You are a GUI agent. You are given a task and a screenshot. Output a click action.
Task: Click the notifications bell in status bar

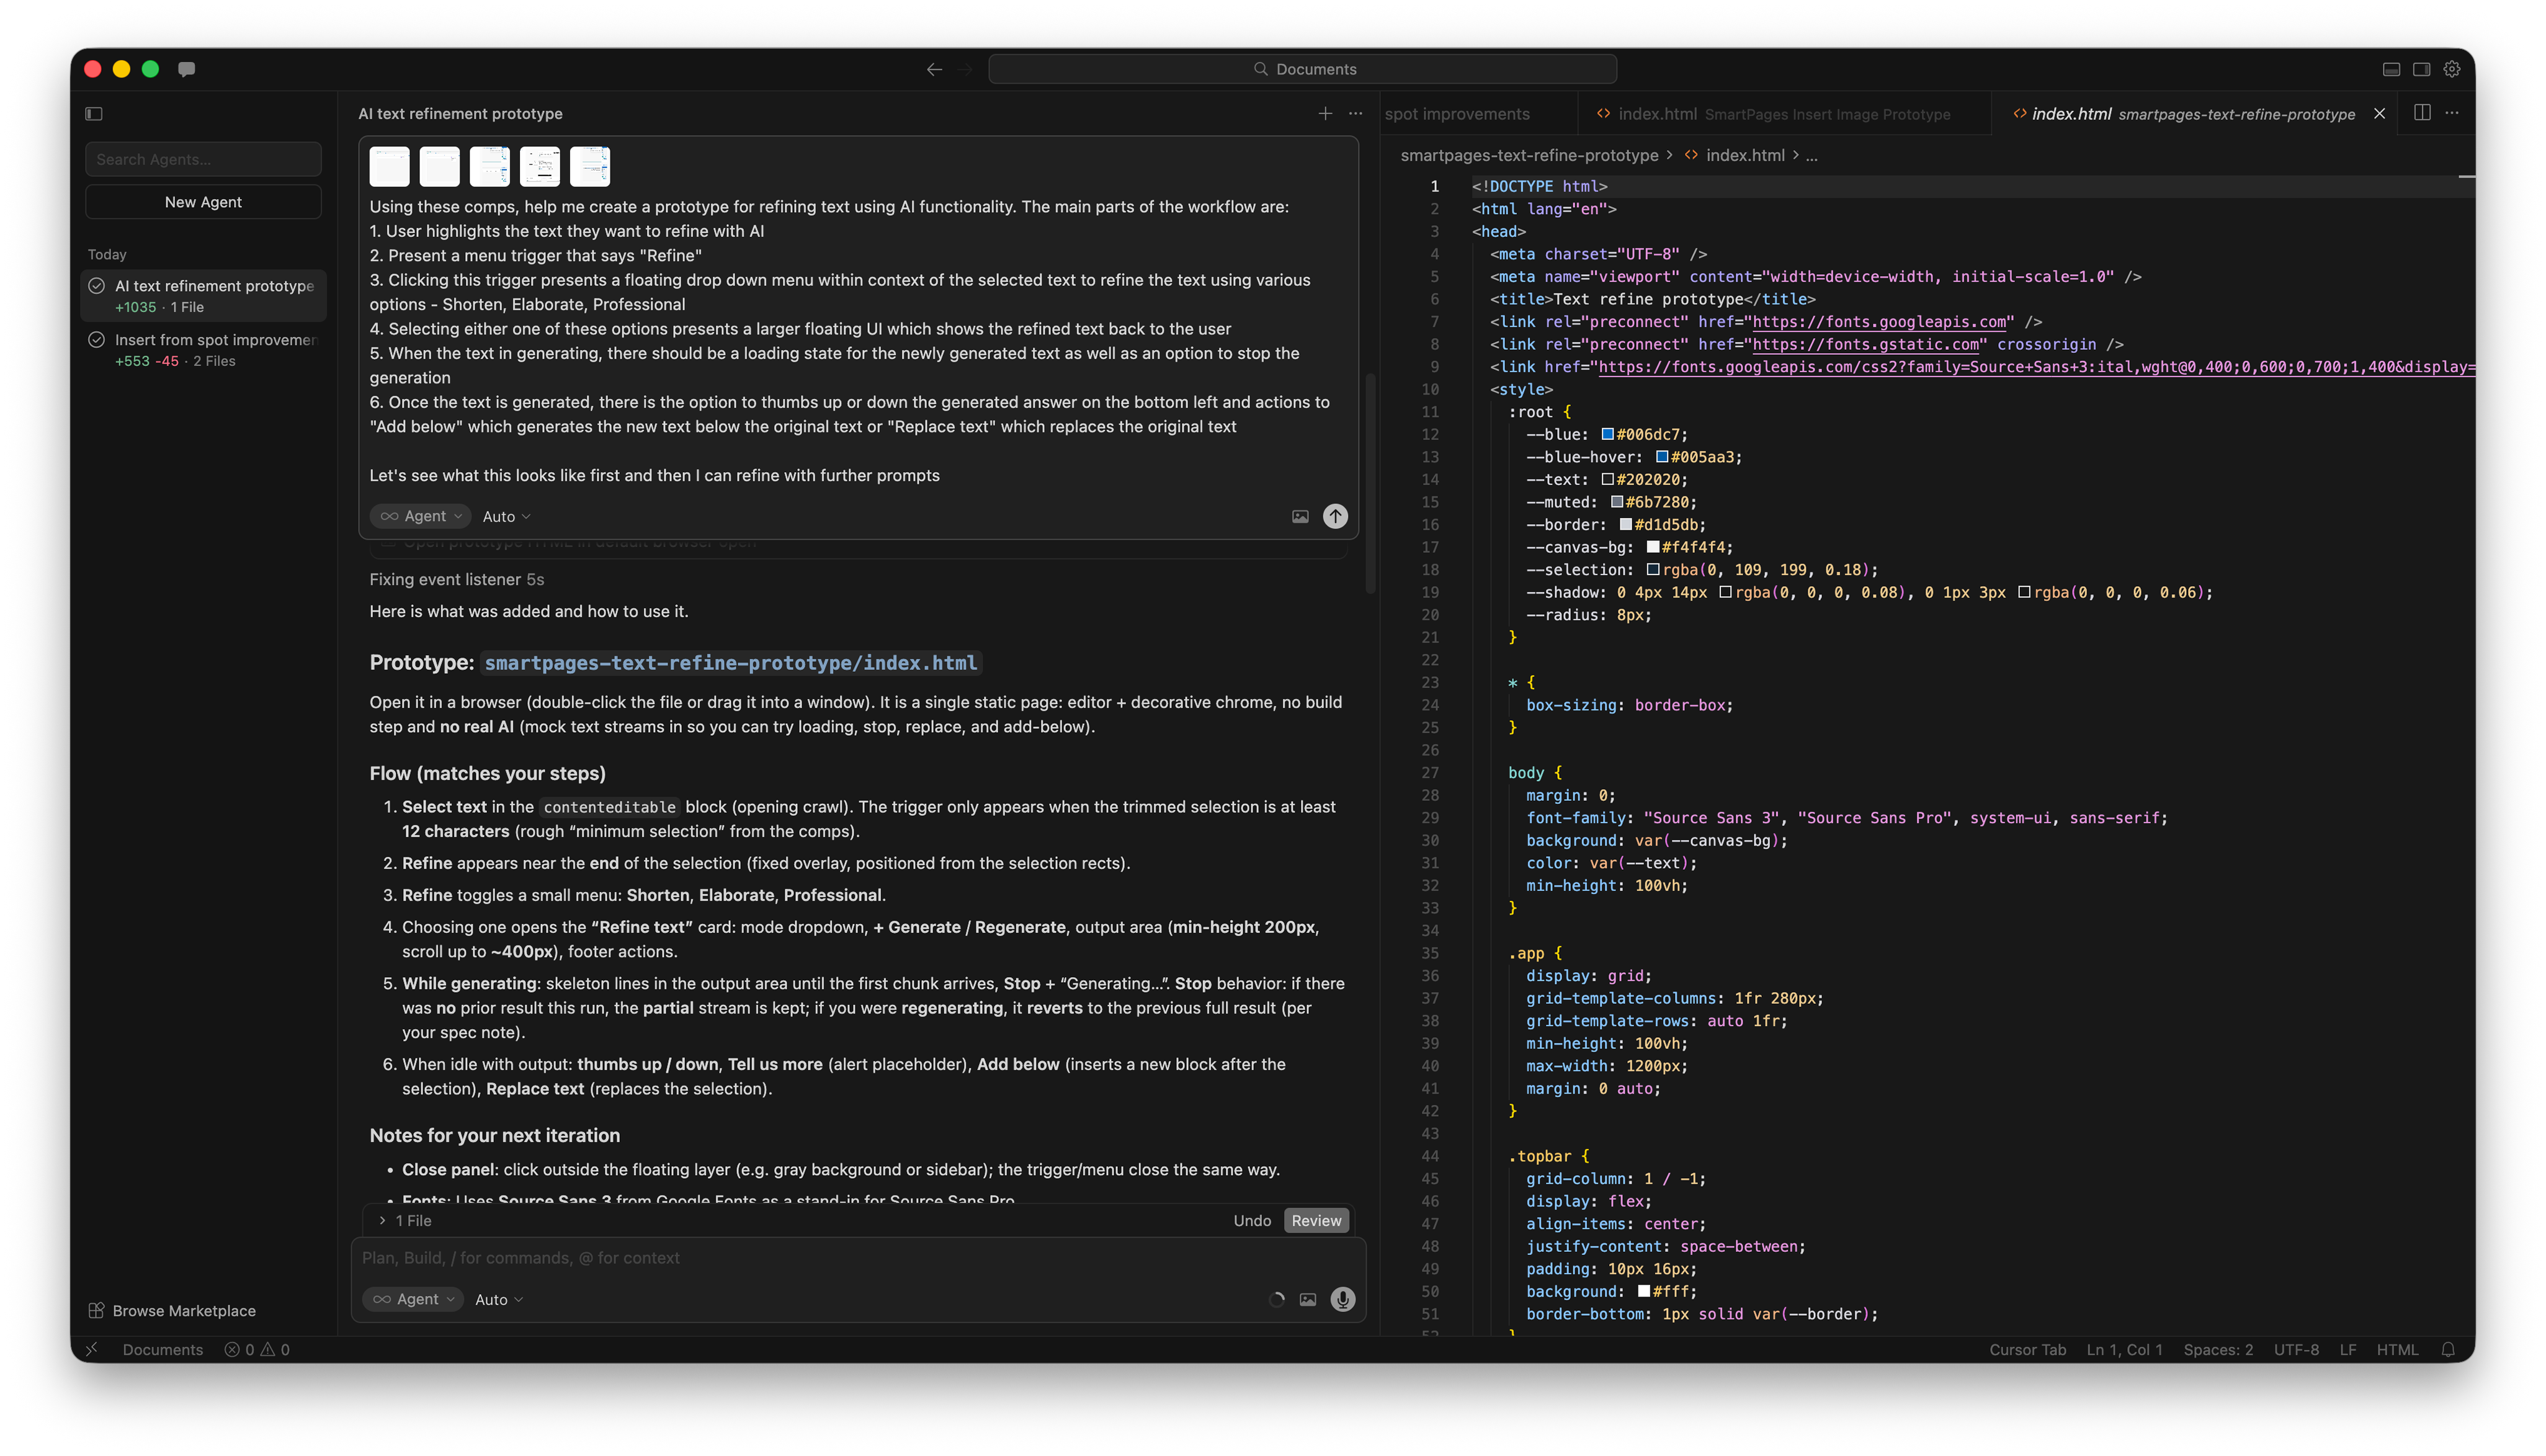(x=2448, y=1349)
